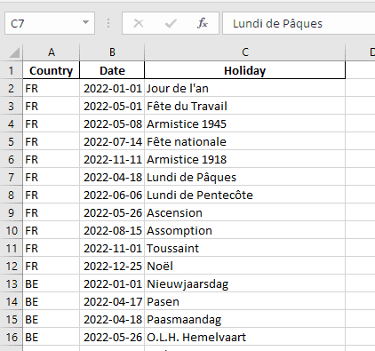The height and width of the screenshot is (351, 375).
Task: Select column C header
Action: pyautogui.click(x=245, y=52)
